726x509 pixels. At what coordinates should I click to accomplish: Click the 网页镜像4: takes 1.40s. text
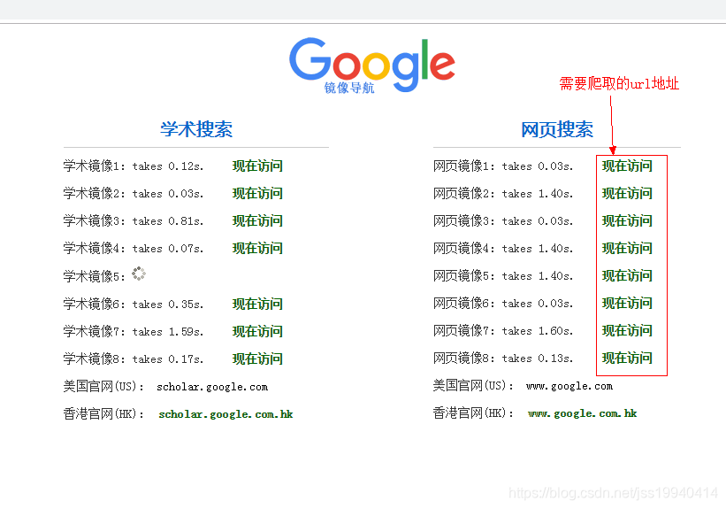click(503, 248)
